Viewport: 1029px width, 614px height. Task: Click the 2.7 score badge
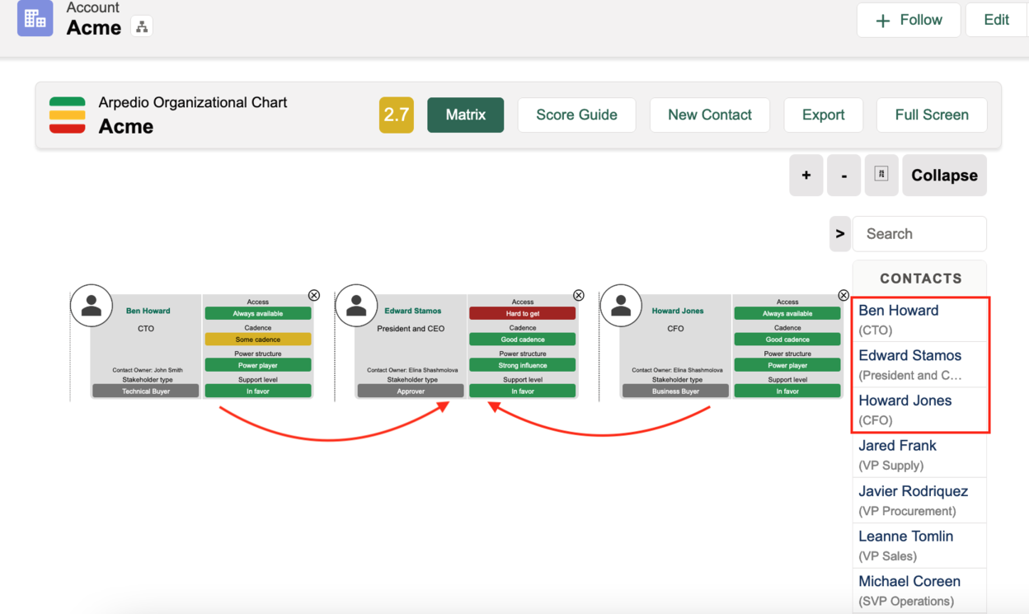coord(397,115)
